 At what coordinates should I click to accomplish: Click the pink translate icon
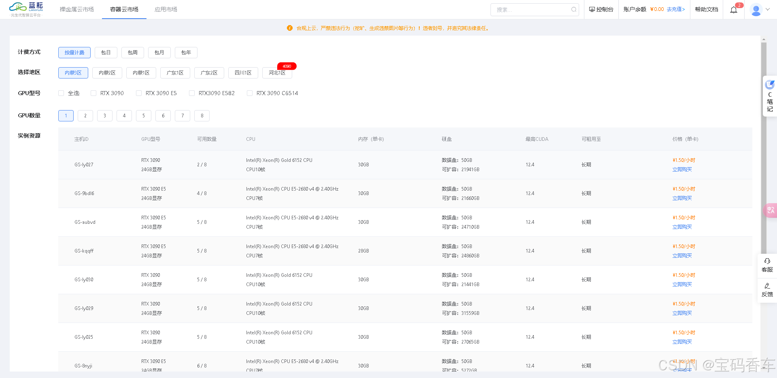tap(771, 210)
